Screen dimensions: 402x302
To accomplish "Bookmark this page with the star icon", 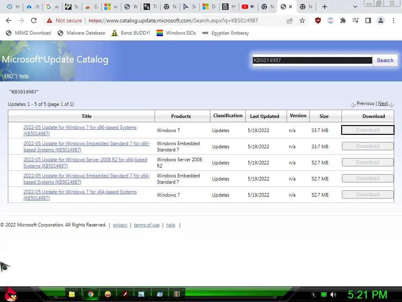I will tap(302, 20).
